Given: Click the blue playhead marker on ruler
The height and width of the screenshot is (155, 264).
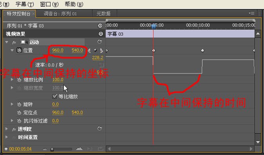Looking at the screenshot, I should click(x=154, y=27).
